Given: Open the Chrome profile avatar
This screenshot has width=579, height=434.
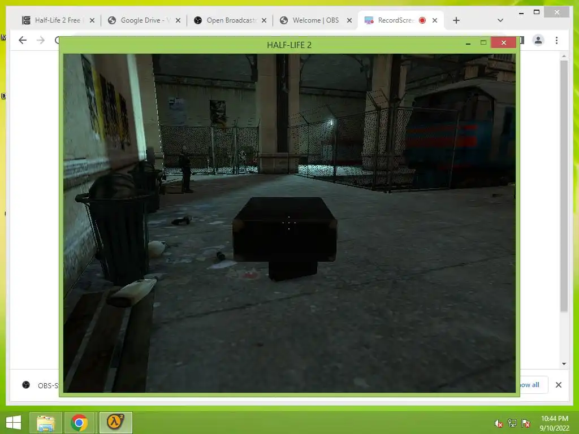Looking at the screenshot, I should (x=538, y=40).
